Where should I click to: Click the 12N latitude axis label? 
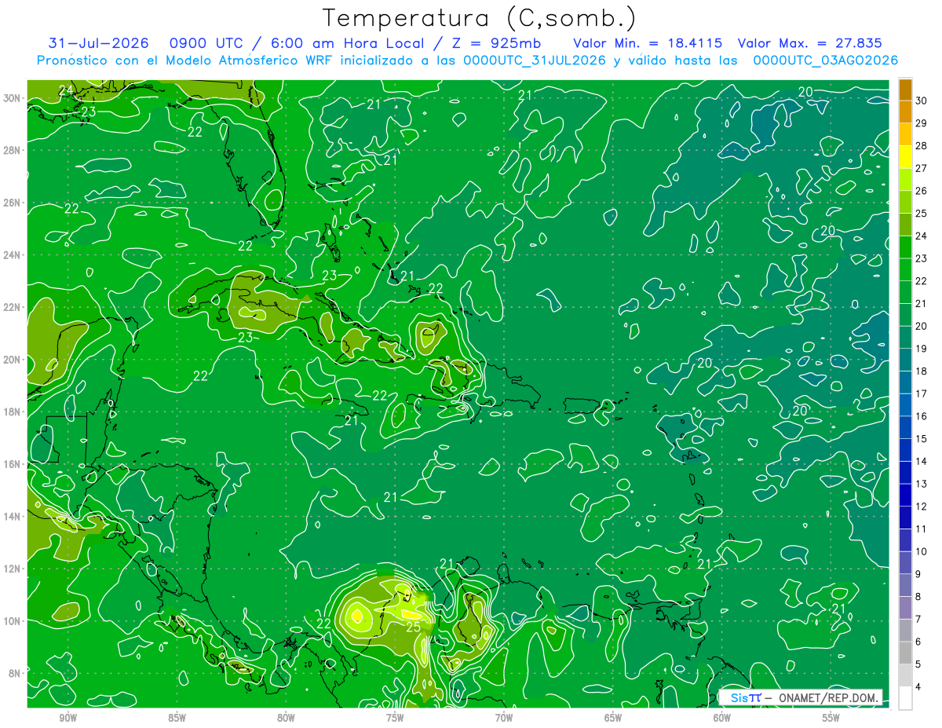(13, 569)
